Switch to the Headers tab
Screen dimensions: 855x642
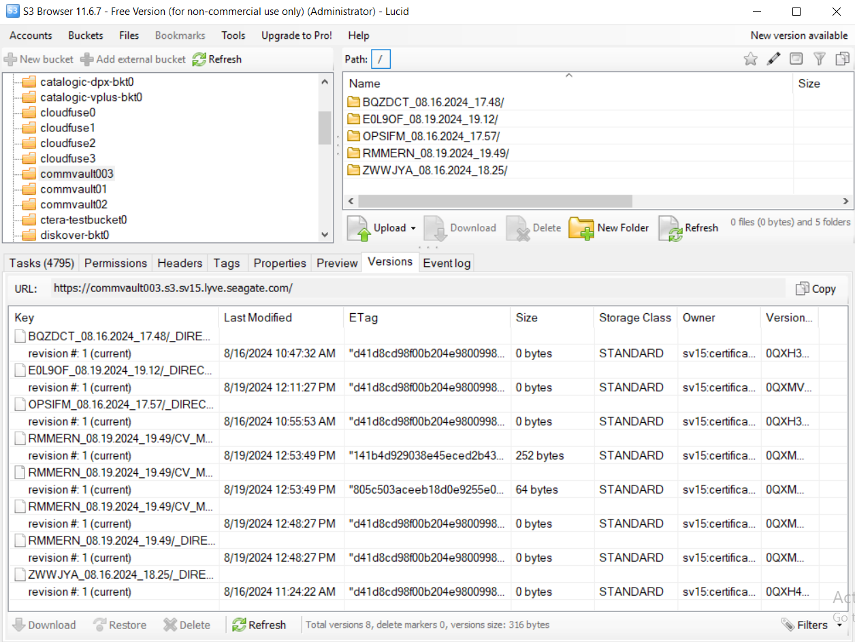point(180,263)
